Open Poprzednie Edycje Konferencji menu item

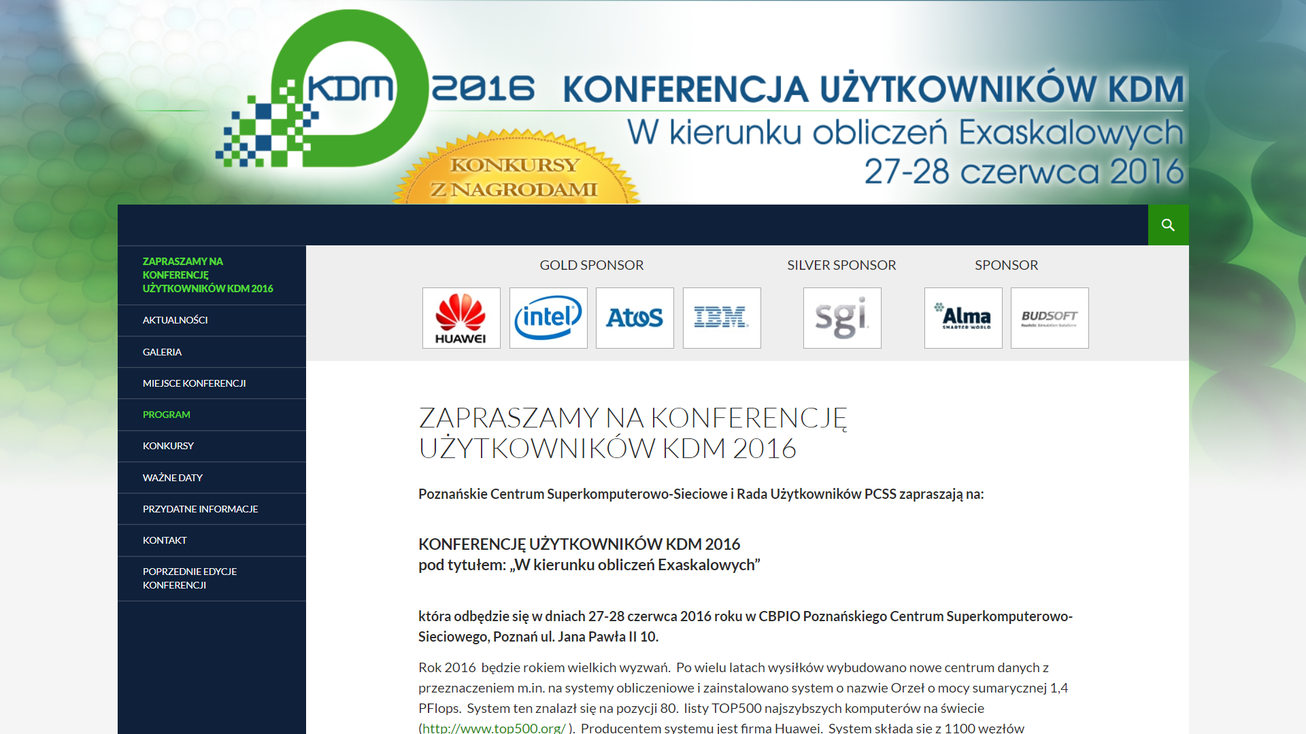point(212,578)
